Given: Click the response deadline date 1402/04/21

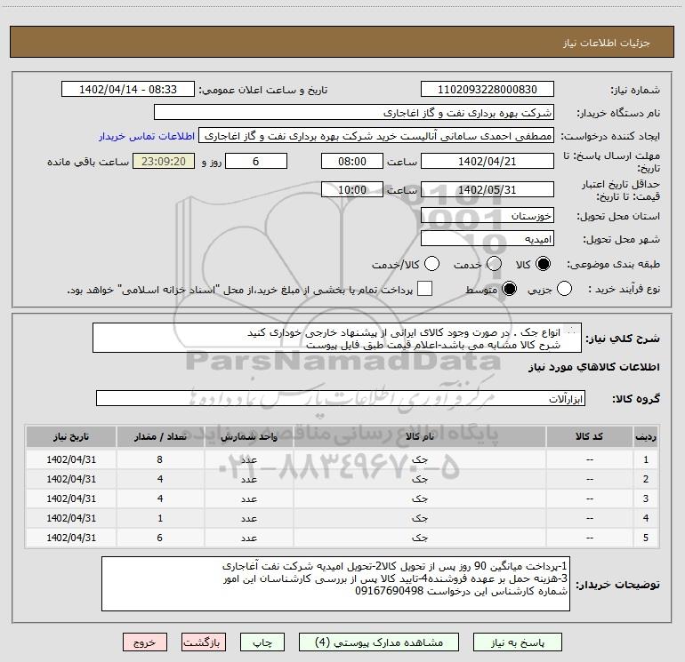Looking at the screenshot, I should point(488,161).
